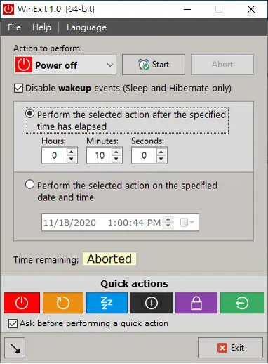This screenshot has width=268, height=364.
Task: Open the File menu
Action: point(14,27)
